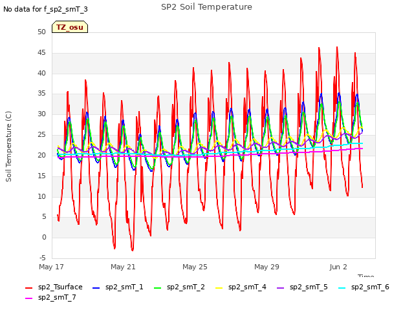The width and height of the screenshot is (414, 310).
Task: Click the 0 y-axis tick label
Action: [44, 237]
